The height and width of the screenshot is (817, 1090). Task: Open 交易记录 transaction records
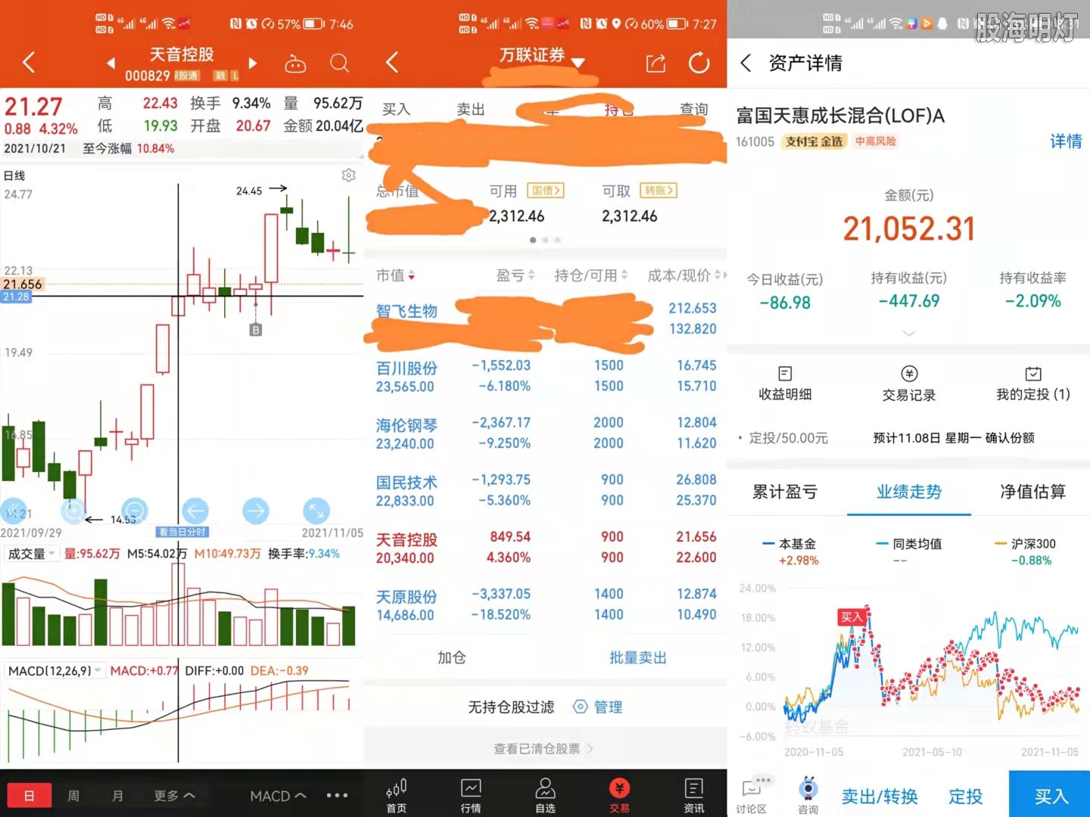pyautogui.click(x=909, y=384)
